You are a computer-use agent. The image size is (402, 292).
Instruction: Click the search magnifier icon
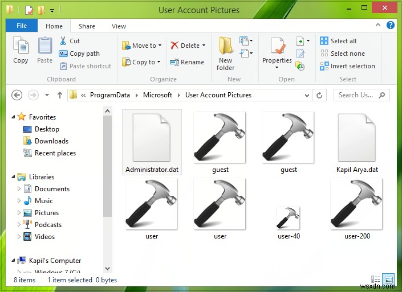pyautogui.click(x=381, y=95)
